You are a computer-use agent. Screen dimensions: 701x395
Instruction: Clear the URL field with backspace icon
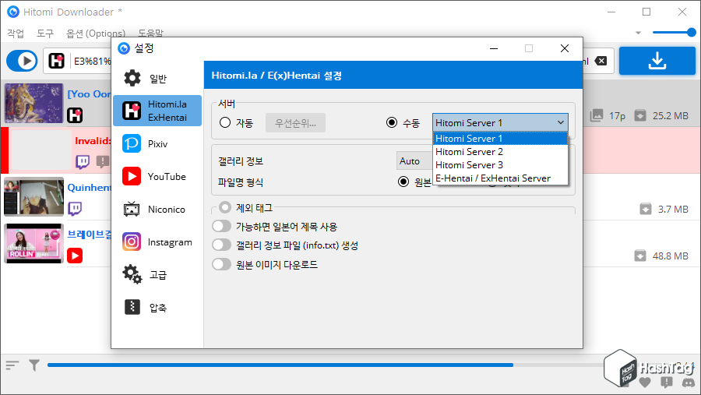[601, 61]
